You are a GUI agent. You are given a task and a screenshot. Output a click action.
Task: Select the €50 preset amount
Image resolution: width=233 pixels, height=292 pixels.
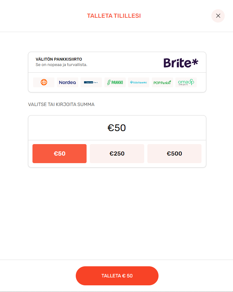[x=60, y=154]
